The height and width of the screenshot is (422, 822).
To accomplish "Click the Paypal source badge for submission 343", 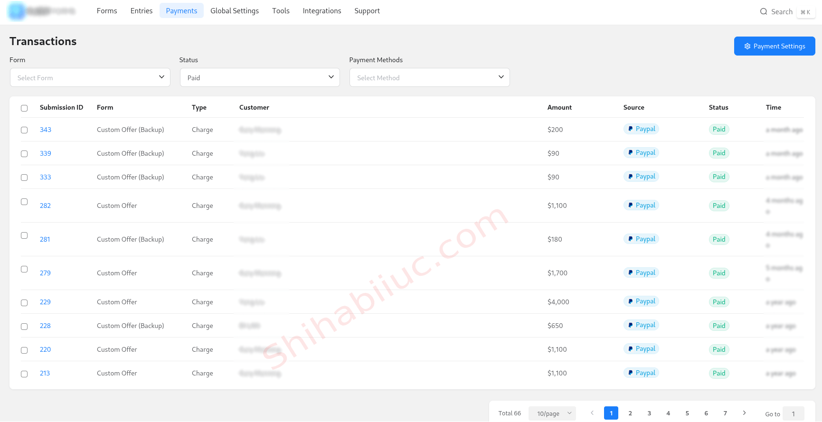I will [x=641, y=129].
